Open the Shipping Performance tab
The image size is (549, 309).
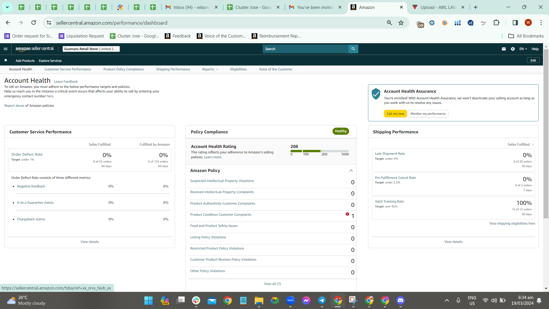[x=173, y=69]
